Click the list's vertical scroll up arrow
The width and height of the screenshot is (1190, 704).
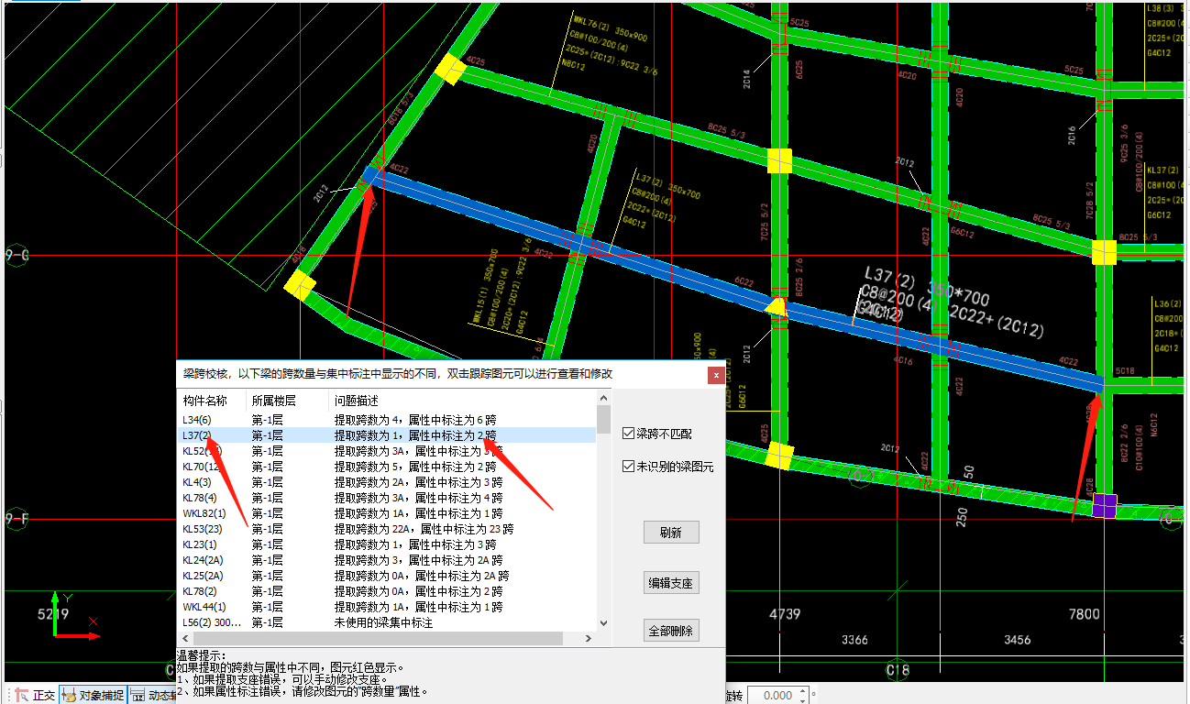[603, 398]
